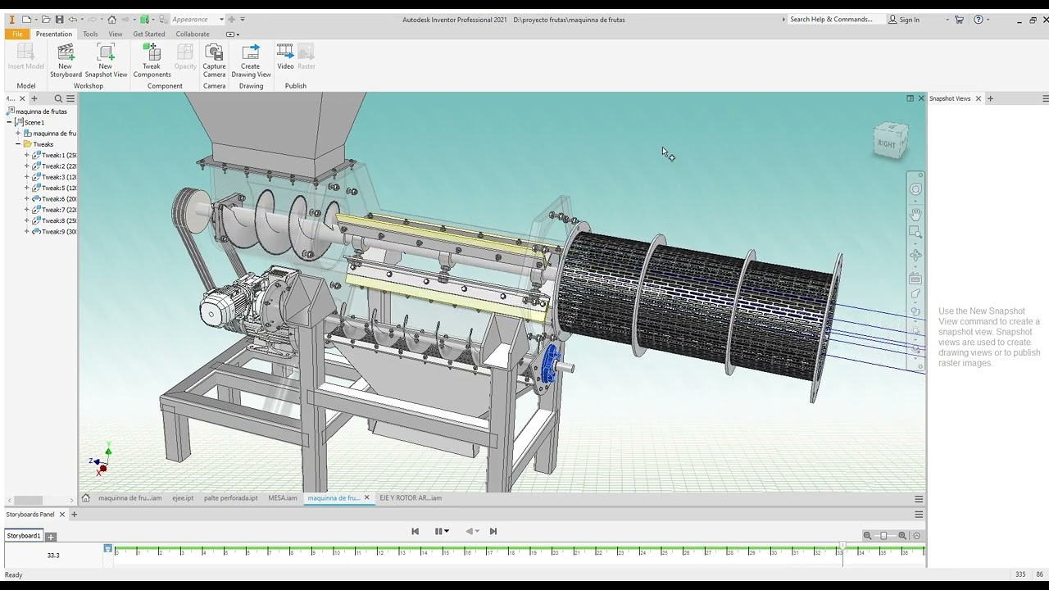Screen dimensions: 1049x590
Task: Click the ViewCube RIGHT face
Action: click(888, 143)
